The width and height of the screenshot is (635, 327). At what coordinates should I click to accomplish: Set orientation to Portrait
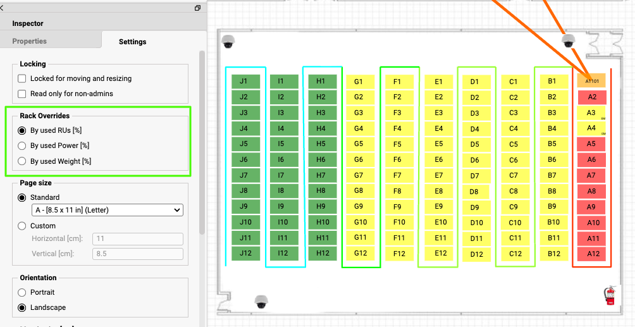[x=23, y=292]
